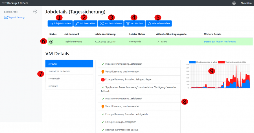Click the Wiederherstellen restore button
The height and width of the screenshot is (133, 254).
click(158, 23)
